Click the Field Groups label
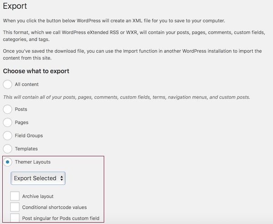Screen dimensions: 273x224 coord(29,136)
